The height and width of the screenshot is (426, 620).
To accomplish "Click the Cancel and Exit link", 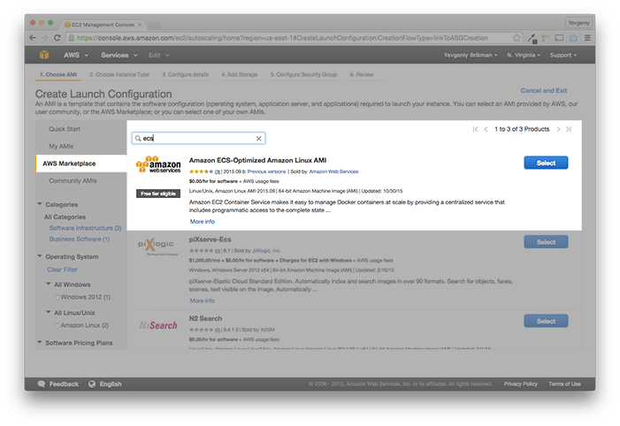I will tap(544, 90).
